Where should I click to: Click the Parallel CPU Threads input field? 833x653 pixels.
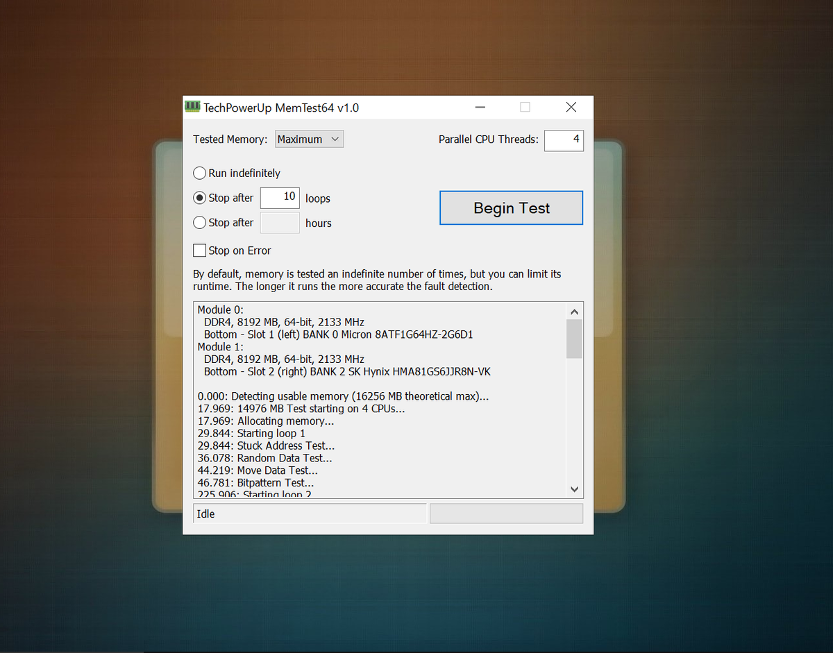[564, 140]
